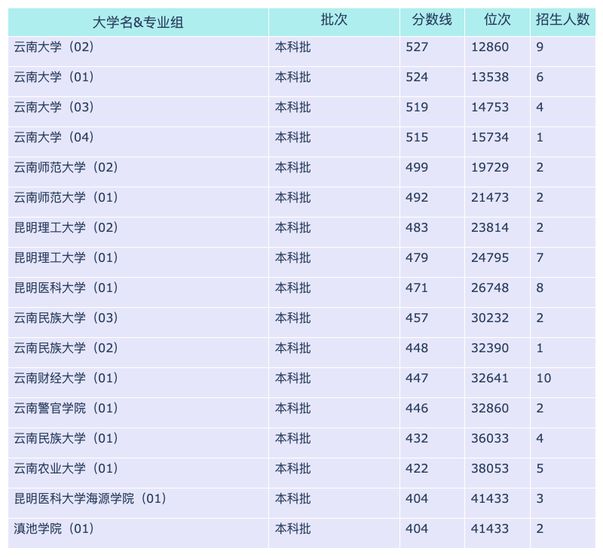Screen dimensions: 603x557
Task: Click rank value 32641
Action: point(490,378)
